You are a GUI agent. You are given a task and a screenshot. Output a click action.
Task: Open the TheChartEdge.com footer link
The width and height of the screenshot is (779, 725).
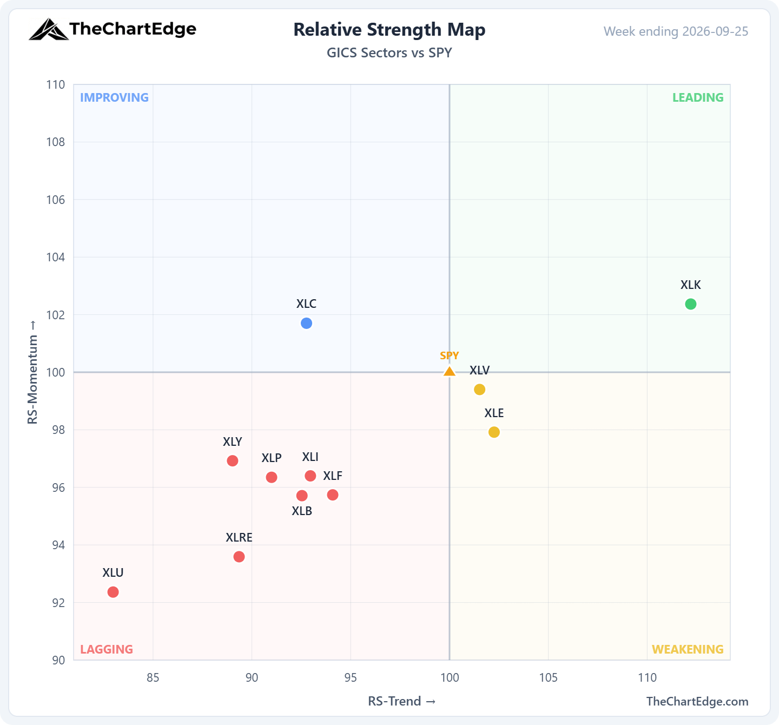click(697, 701)
